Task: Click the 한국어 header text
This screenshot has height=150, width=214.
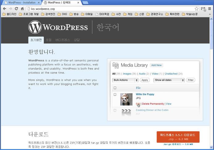Action: click(x=108, y=27)
